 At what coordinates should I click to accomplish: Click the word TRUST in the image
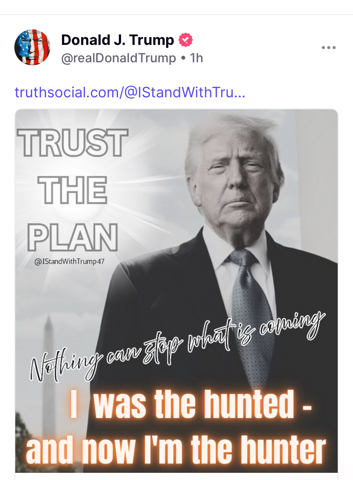73,143
